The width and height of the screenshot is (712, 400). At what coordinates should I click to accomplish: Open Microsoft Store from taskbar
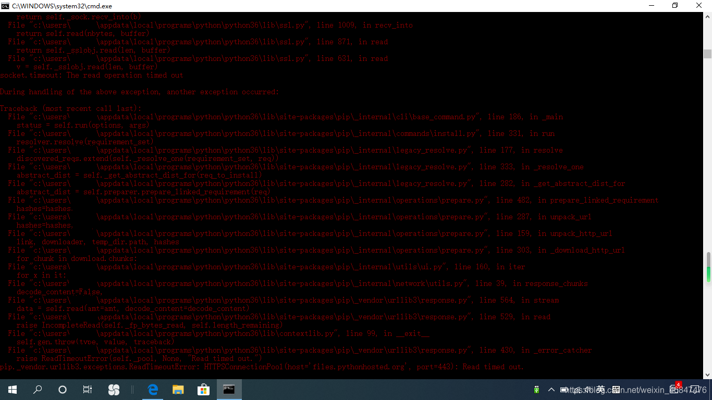click(x=203, y=390)
